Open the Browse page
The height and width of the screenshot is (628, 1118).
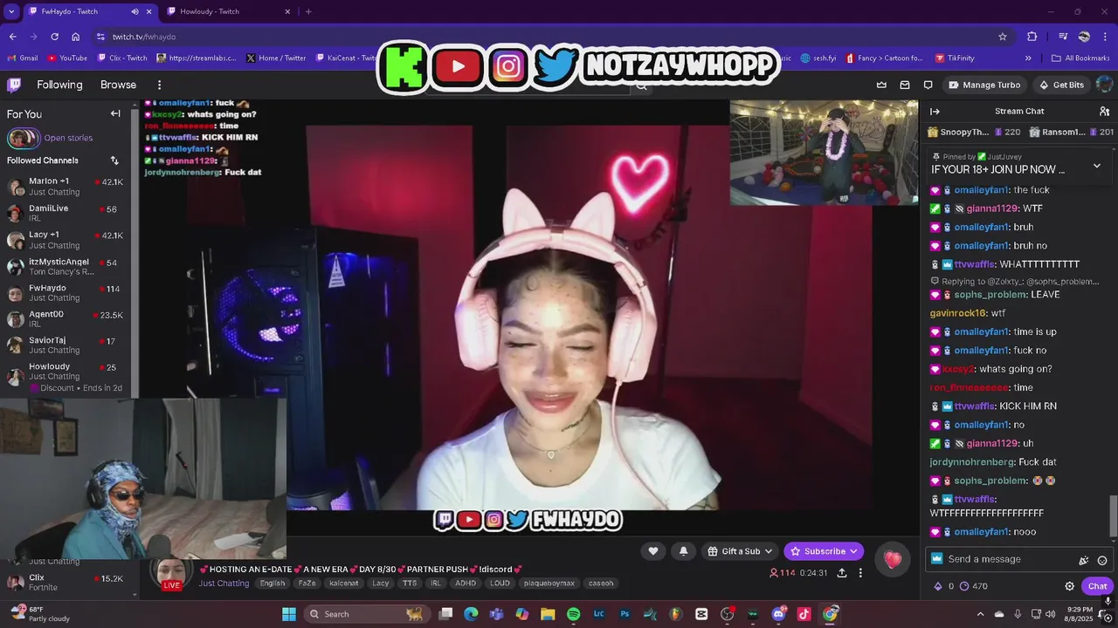tap(118, 85)
